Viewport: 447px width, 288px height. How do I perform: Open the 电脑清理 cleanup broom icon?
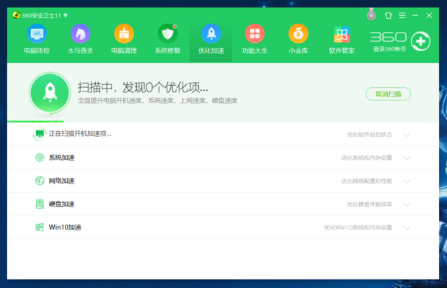[124, 34]
